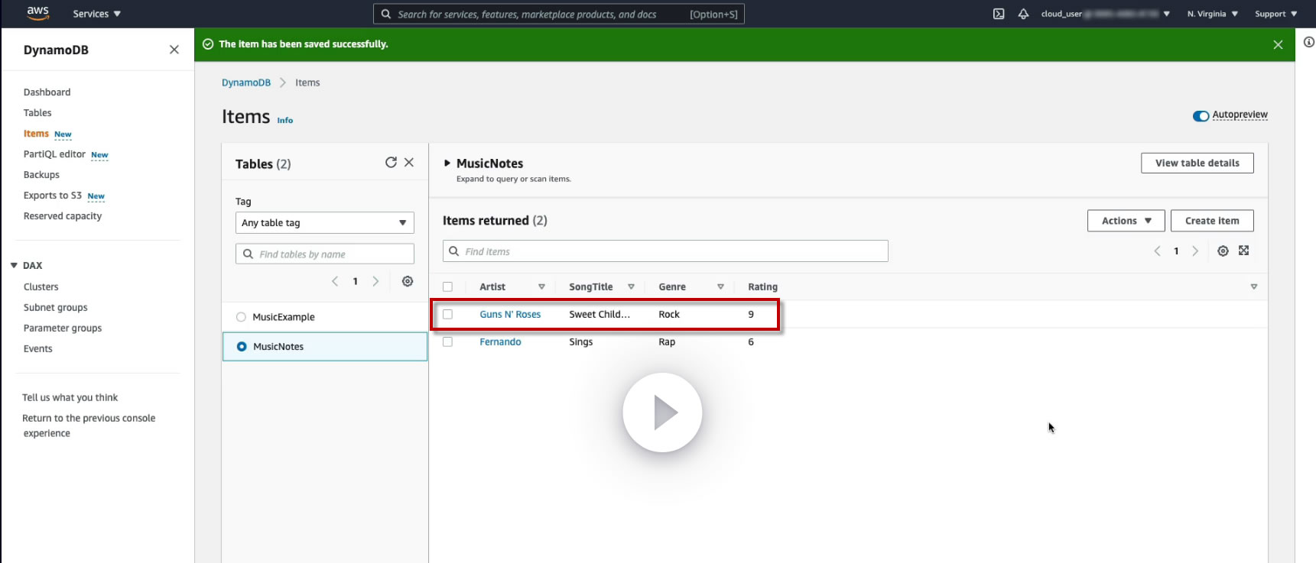Click the AWS logo home icon
The image size is (1316, 563).
pos(37,13)
